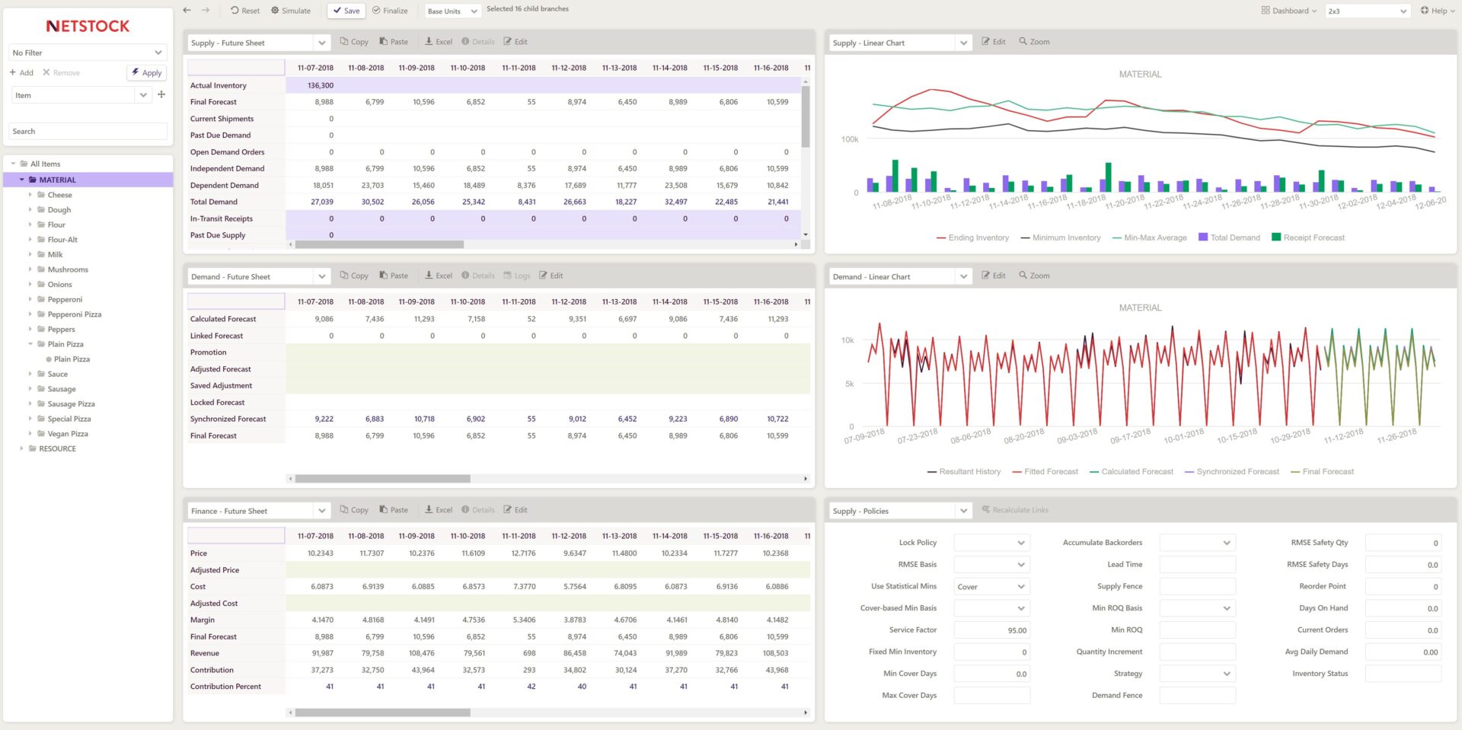Open the No Filter dropdown
This screenshot has height=730, width=1462.
click(x=88, y=53)
